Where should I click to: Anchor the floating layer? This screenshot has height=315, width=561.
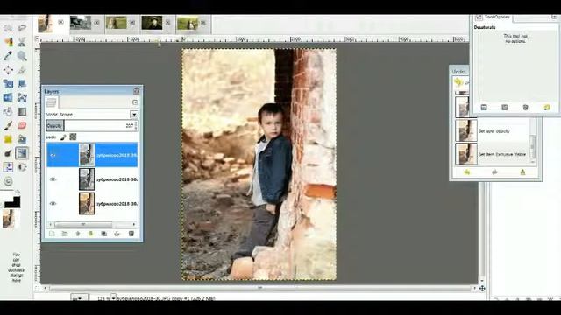pyautogui.click(x=117, y=234)
